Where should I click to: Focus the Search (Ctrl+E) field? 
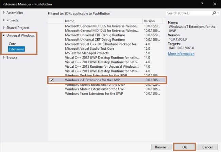pos(189,13)
